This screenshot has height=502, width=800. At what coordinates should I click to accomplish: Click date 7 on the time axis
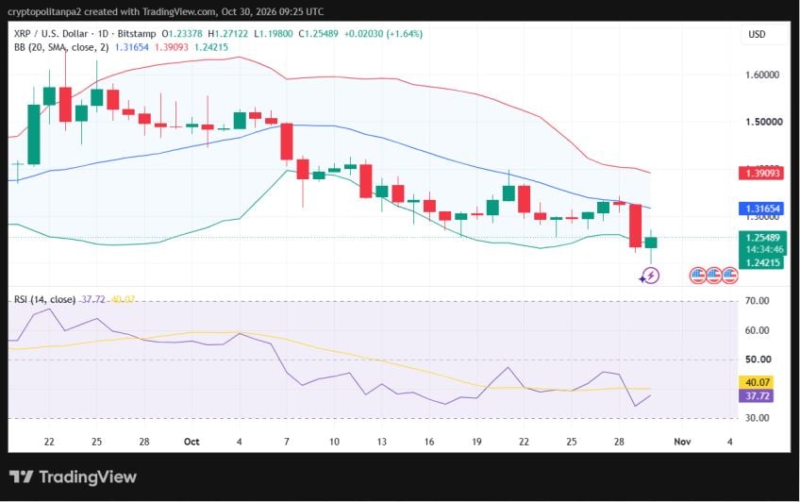(x=287, y=442)
